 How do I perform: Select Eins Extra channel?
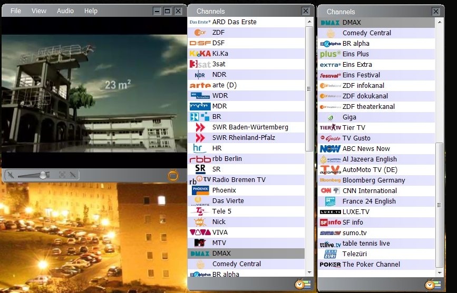(376, 64)
